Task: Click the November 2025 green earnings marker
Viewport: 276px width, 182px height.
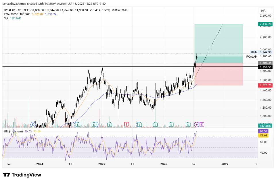Action: tap(155, 125)
